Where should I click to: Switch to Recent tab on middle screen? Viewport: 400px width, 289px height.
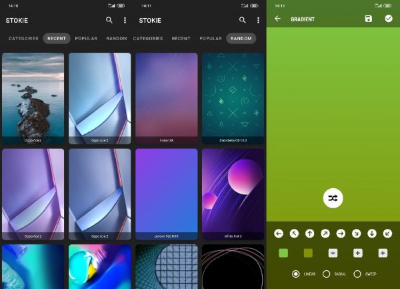pyautogui.click(x=181, y=38)
